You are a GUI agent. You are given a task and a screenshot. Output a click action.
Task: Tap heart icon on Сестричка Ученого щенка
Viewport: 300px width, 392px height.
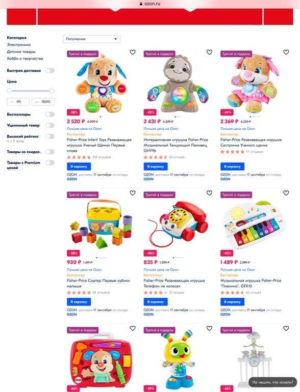click(x=286, y=52)
